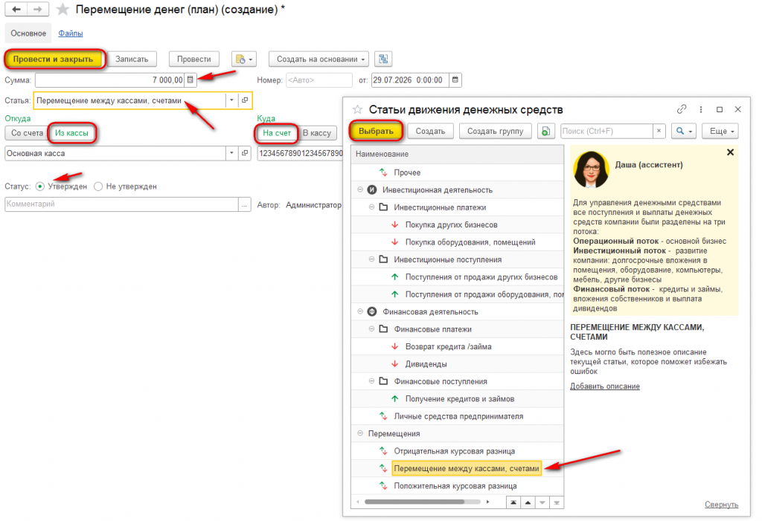Viewport: 762px width, 521px height.
Task: Choose the Со счета source toggle
Action: click(28, 133)
